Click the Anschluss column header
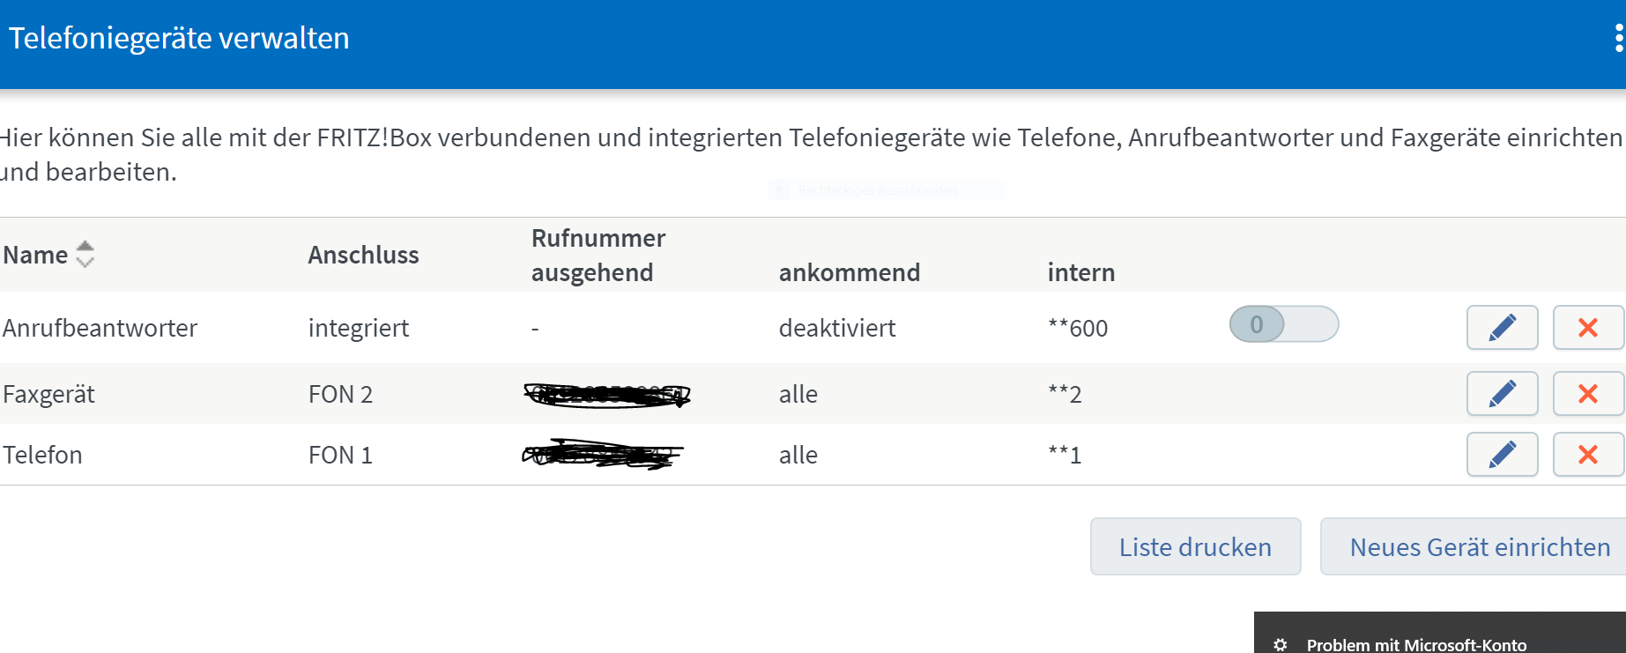Screen dimensions: 1626x653 pyautogui.click(x=363, y=256)
